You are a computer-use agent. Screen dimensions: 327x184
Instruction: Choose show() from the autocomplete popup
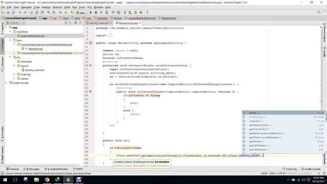pos(283,113)
